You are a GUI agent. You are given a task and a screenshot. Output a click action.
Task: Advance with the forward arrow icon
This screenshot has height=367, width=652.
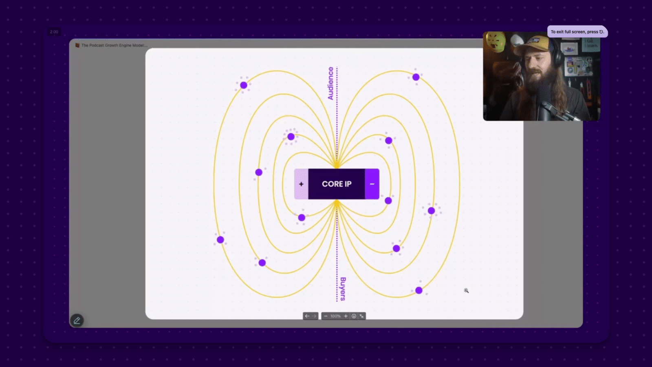click(314, 316)
